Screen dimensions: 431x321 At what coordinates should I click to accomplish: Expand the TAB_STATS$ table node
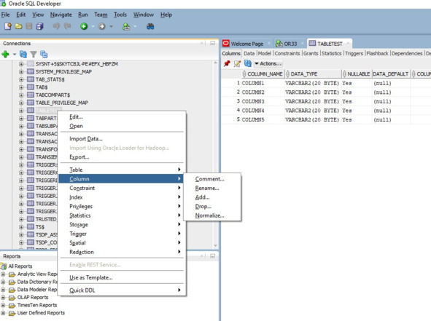point(21,79)
